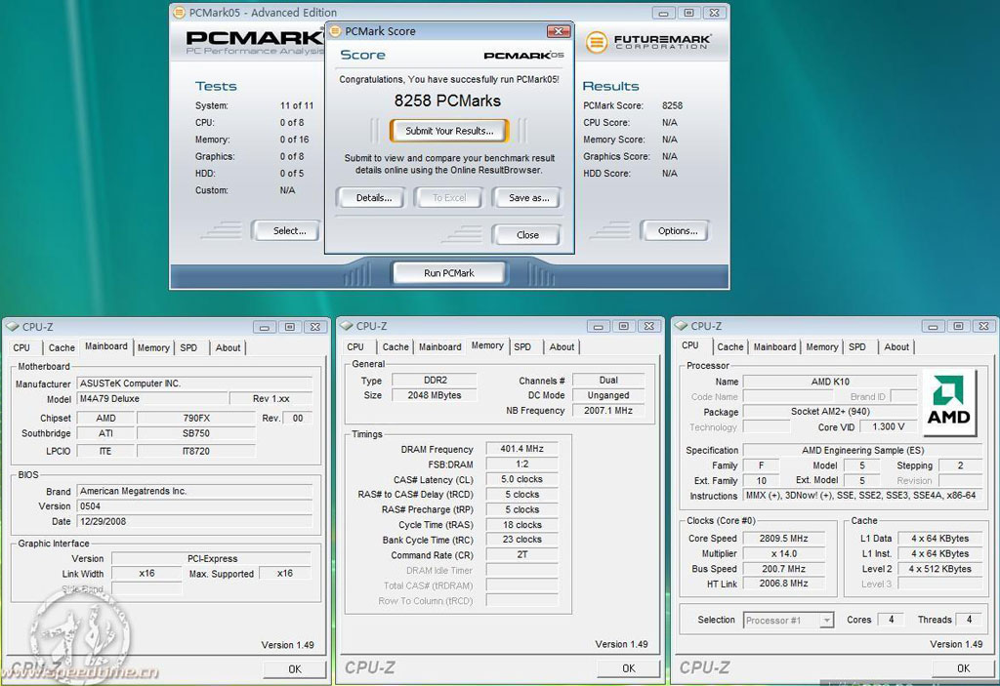This screenshot has width=1000, height=686.
Task: Minimize the middle CPU-Z Memory window
Action: (599, 327)
